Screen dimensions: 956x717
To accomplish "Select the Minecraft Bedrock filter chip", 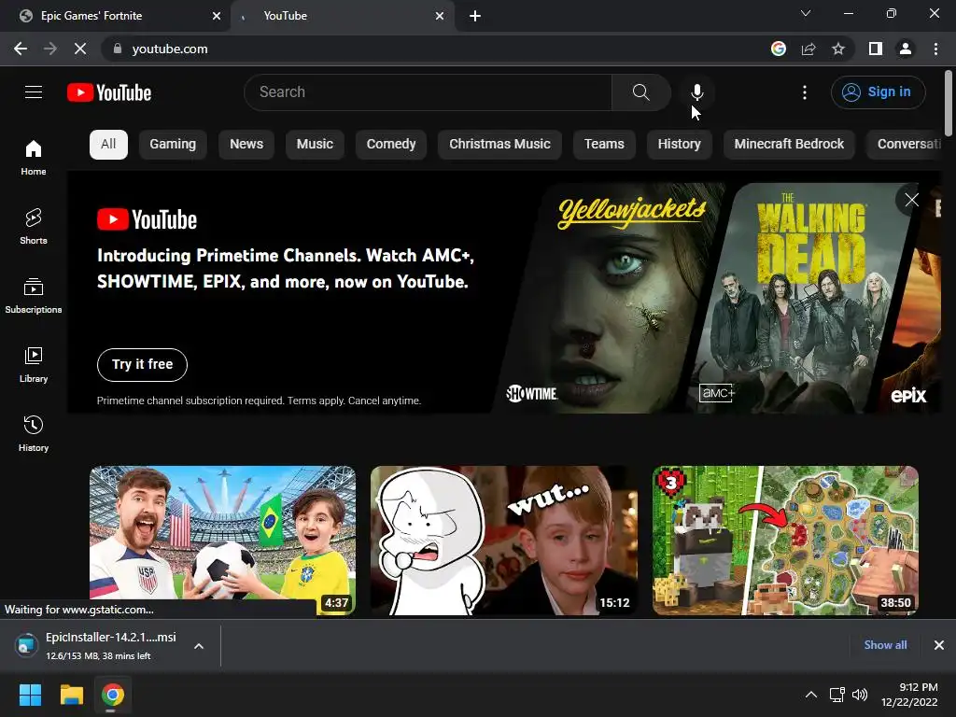I will (789, 145).
